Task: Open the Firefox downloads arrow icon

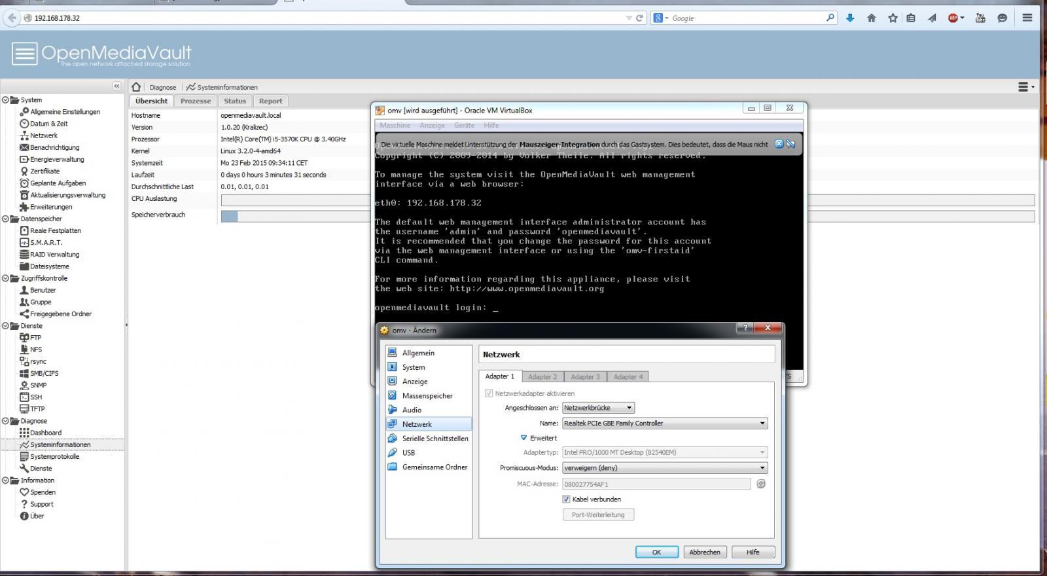Action: click(x=850, y=18)
